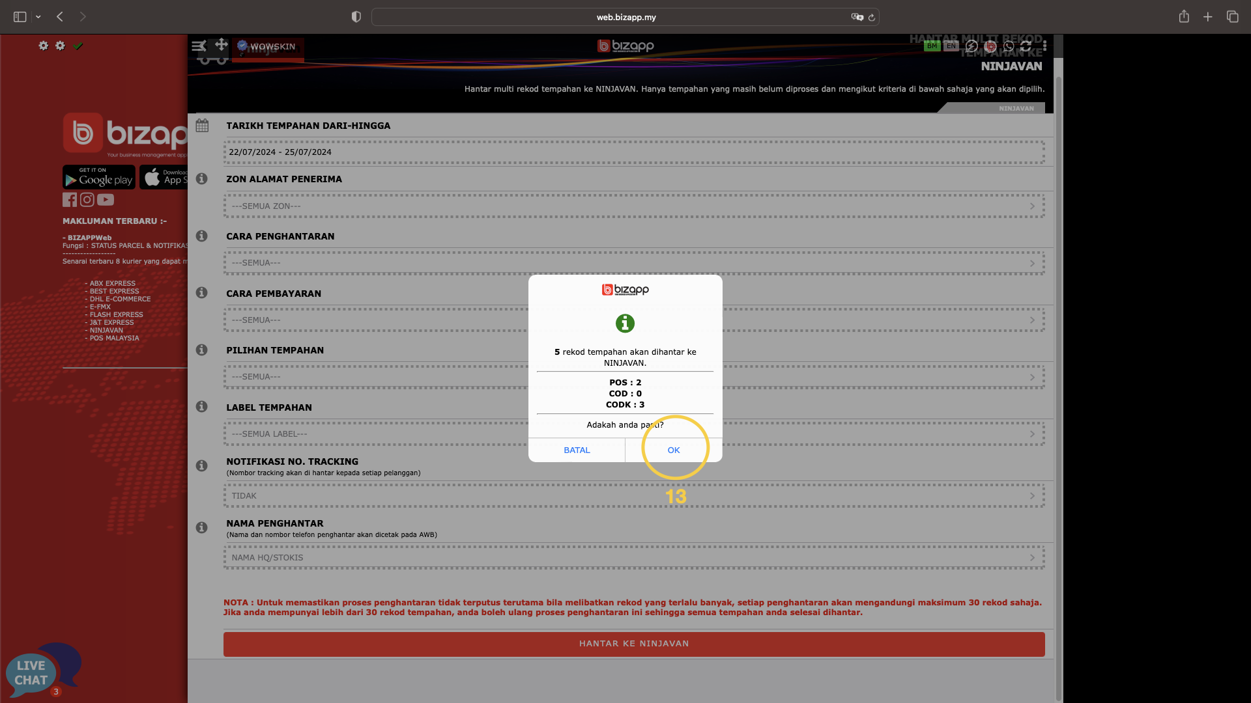The height and width of the screenshot is (703, 1251).
Task: Open the Instagram icon in sidebar
Action: (87, 200)
